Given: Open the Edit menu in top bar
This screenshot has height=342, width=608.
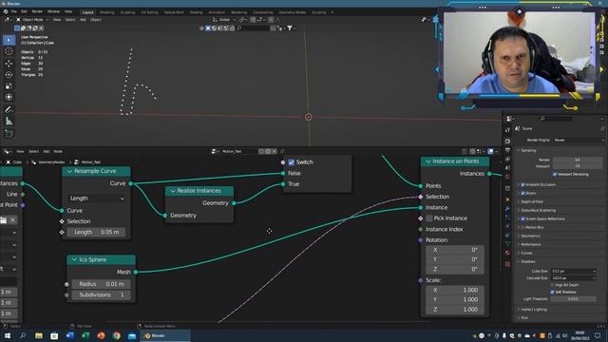Looking at the screenshot, I should 24,11.
